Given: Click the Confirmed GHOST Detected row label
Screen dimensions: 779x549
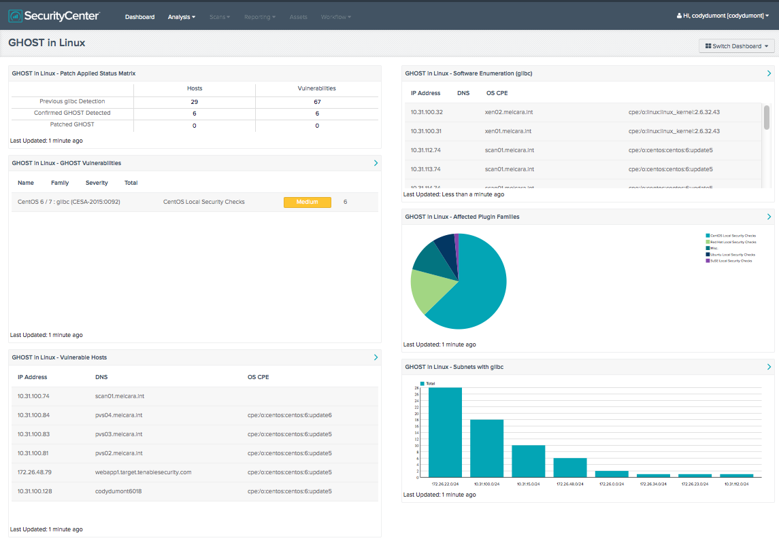Looking at the screenshot, I should click(x=72, y=113).
